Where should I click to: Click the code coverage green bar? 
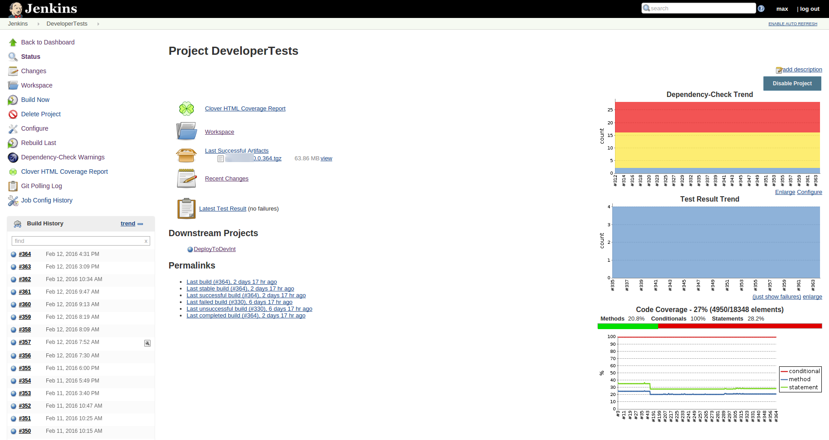628,326
